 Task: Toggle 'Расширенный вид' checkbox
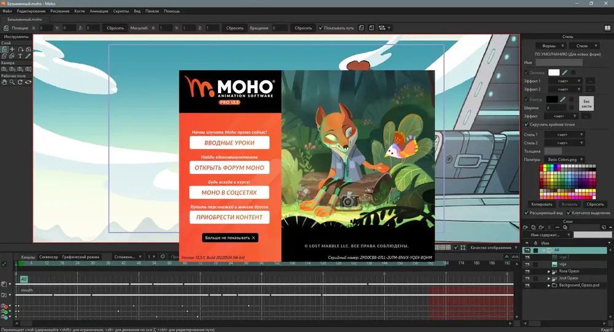click(526, 213)
